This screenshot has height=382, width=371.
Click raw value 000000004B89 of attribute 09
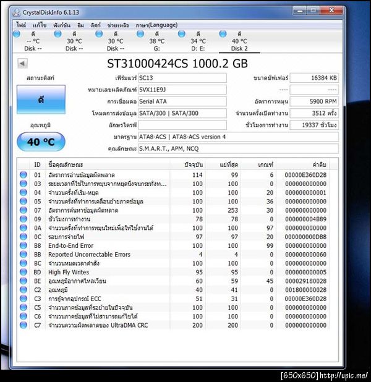point(305,219)
